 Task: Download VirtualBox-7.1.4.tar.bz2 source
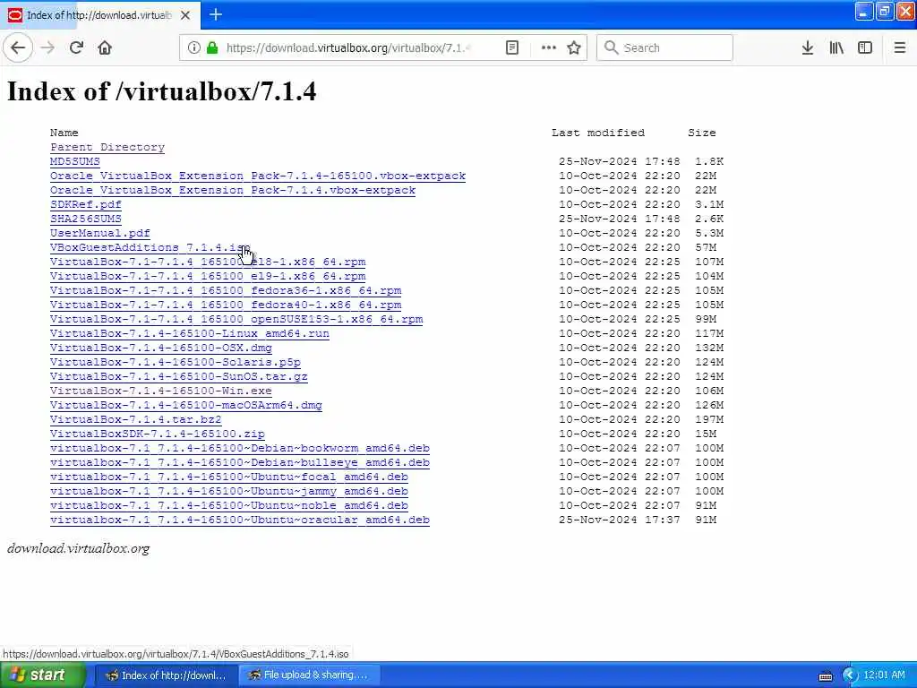(x=136, y=419)
